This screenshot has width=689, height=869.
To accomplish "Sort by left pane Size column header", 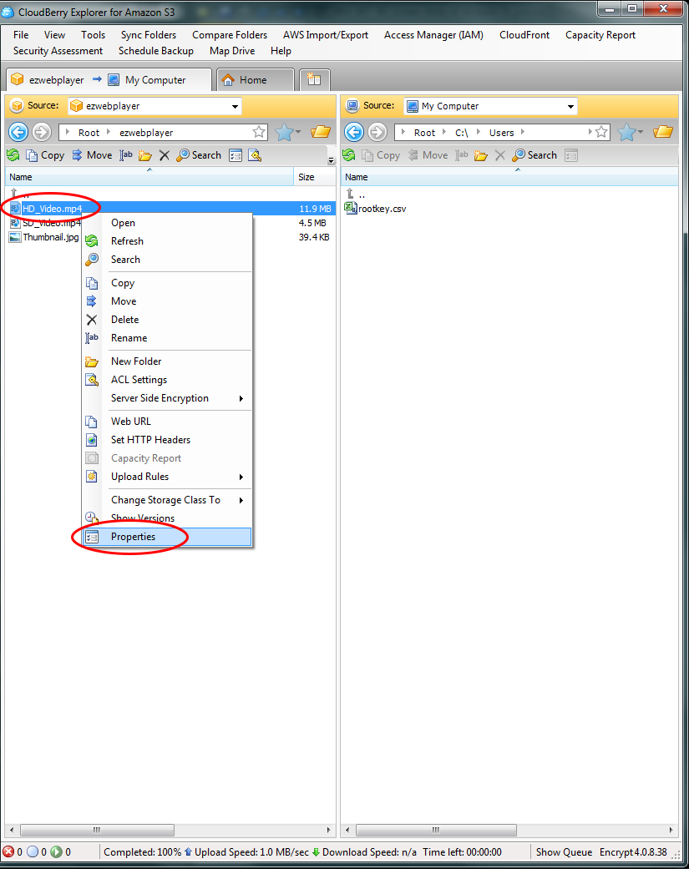I will [x=314, y=177].
